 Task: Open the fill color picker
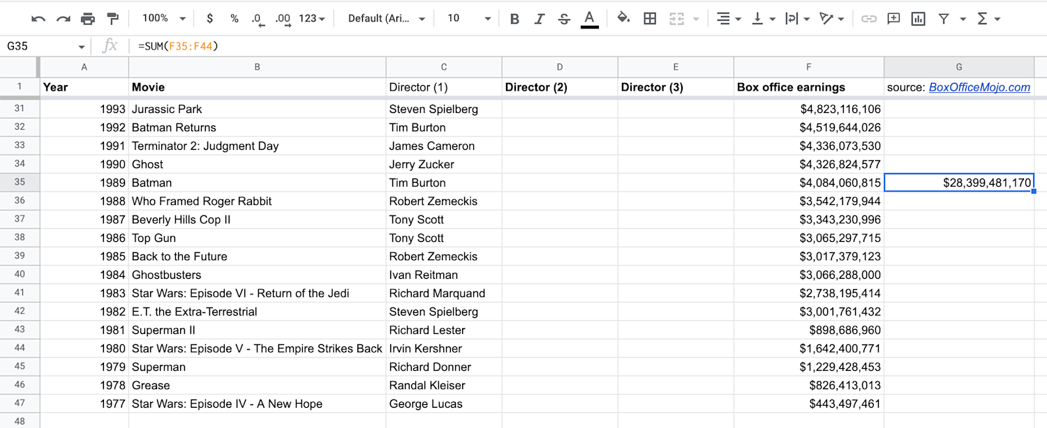pos(624,19)
